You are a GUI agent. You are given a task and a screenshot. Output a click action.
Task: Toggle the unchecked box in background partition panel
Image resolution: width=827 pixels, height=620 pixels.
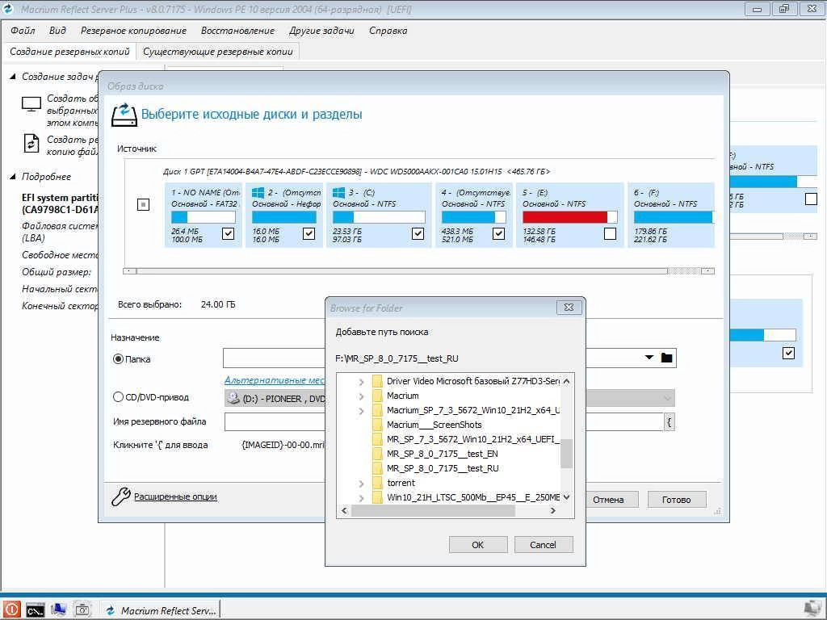[x=811, y=199]
